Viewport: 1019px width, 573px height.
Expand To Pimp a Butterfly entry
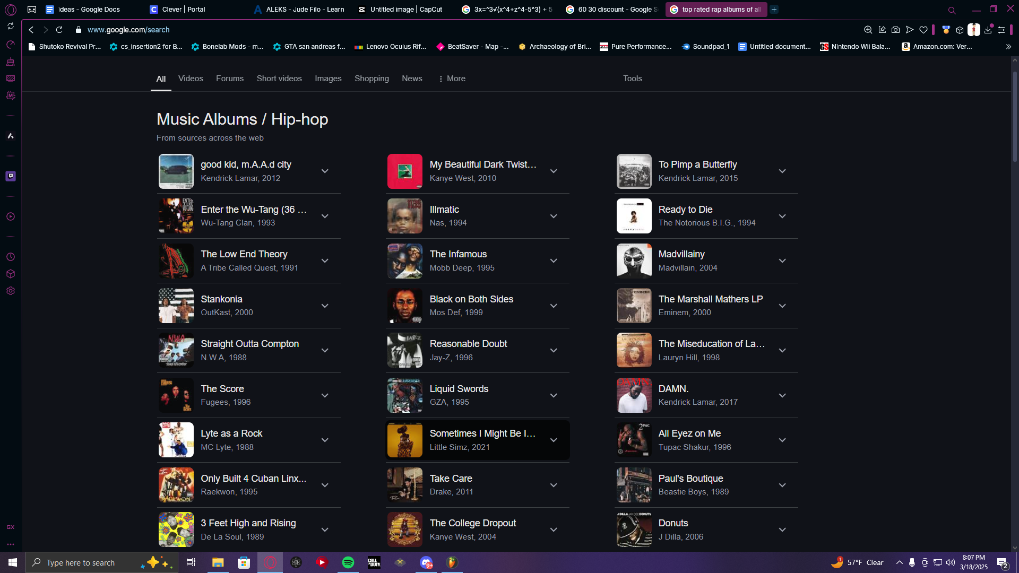click(x=782, y=171)
